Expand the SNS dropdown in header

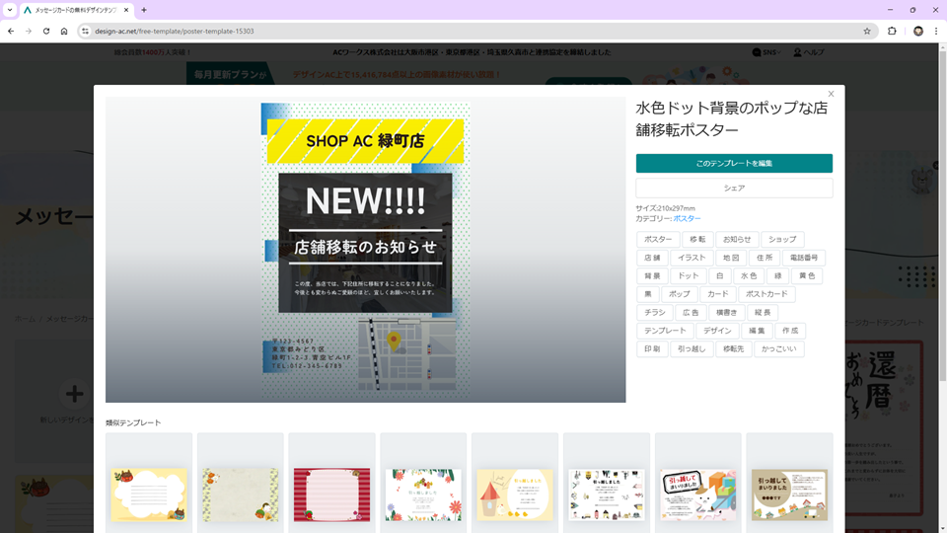(766, 52)
